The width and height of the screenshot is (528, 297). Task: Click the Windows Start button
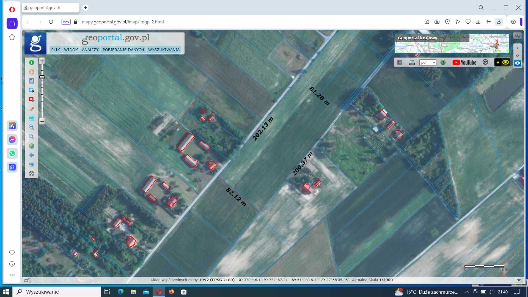coord(6,292)
